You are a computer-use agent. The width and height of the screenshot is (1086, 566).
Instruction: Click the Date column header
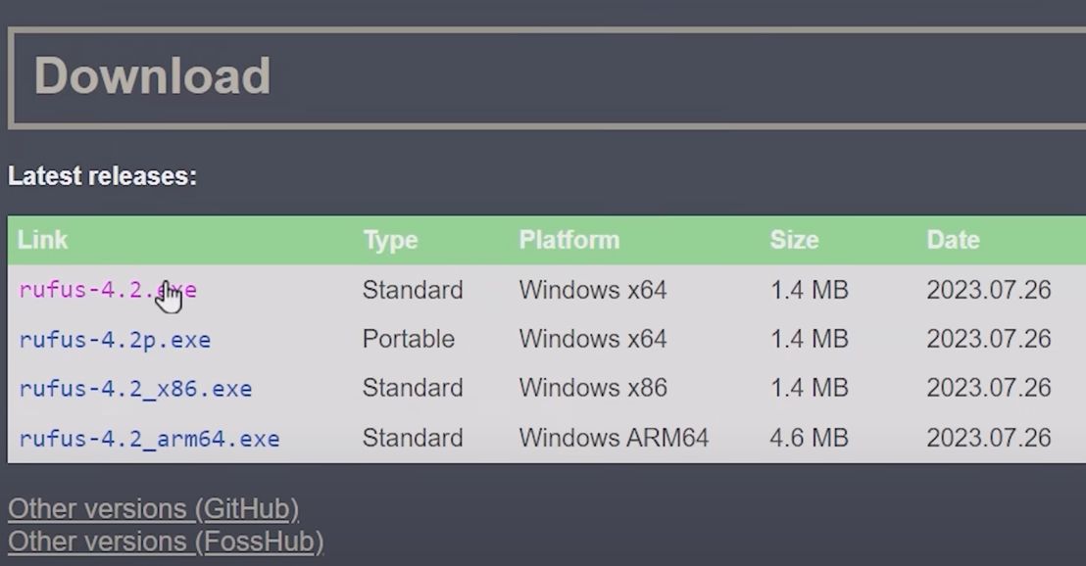click(x=953, y=240)
